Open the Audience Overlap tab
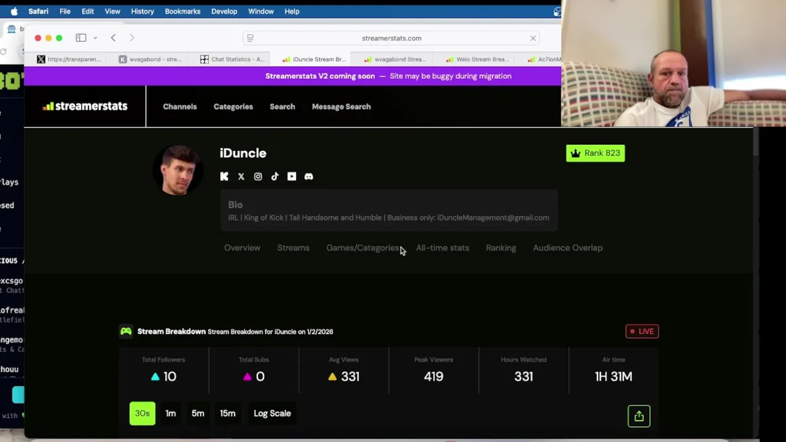 coord(567,248)
